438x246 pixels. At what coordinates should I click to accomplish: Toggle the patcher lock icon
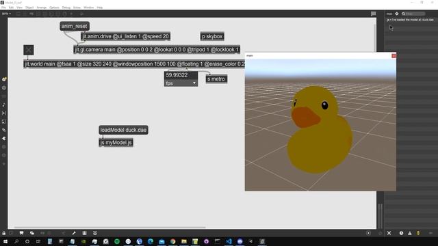tap(4, 233)
